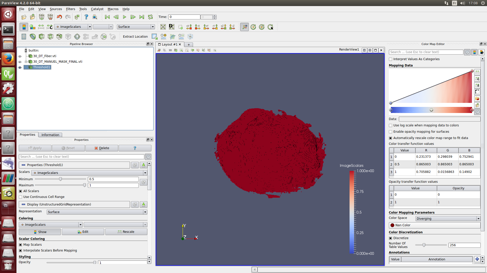This screenshot has width=487, height=273.
Task: Set view direction to +X
Action: click(189, 27)
